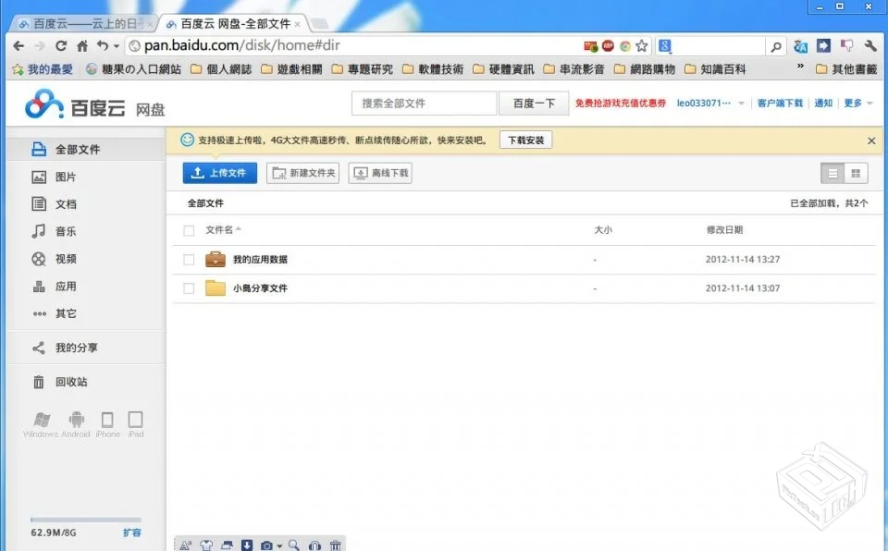The height and width of the screenshot is (551, 888).
Task: Check the checkbox for 小鸟分享文件
Action: click(189, 288)
